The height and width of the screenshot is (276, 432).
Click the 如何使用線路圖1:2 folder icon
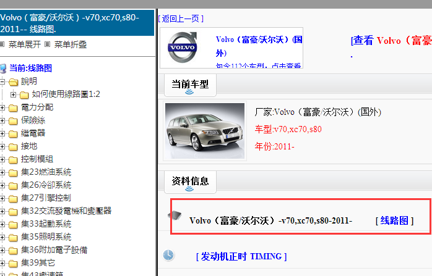pyautogui.click(x=24, y=95)
